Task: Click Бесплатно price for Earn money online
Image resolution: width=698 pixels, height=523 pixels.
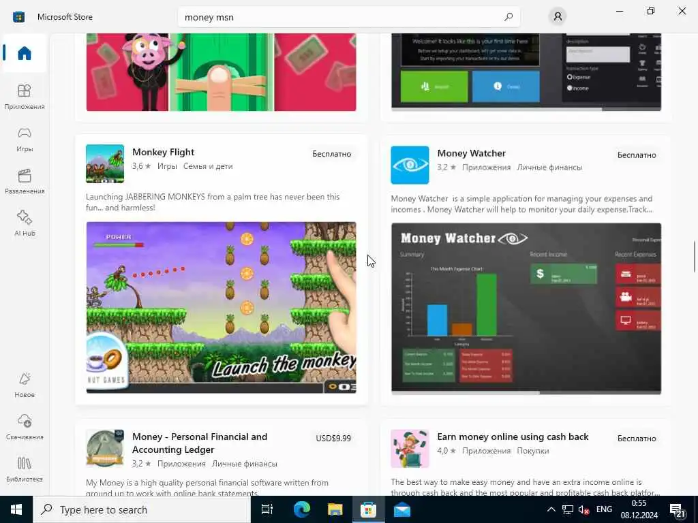Action: tap(637, 439)
